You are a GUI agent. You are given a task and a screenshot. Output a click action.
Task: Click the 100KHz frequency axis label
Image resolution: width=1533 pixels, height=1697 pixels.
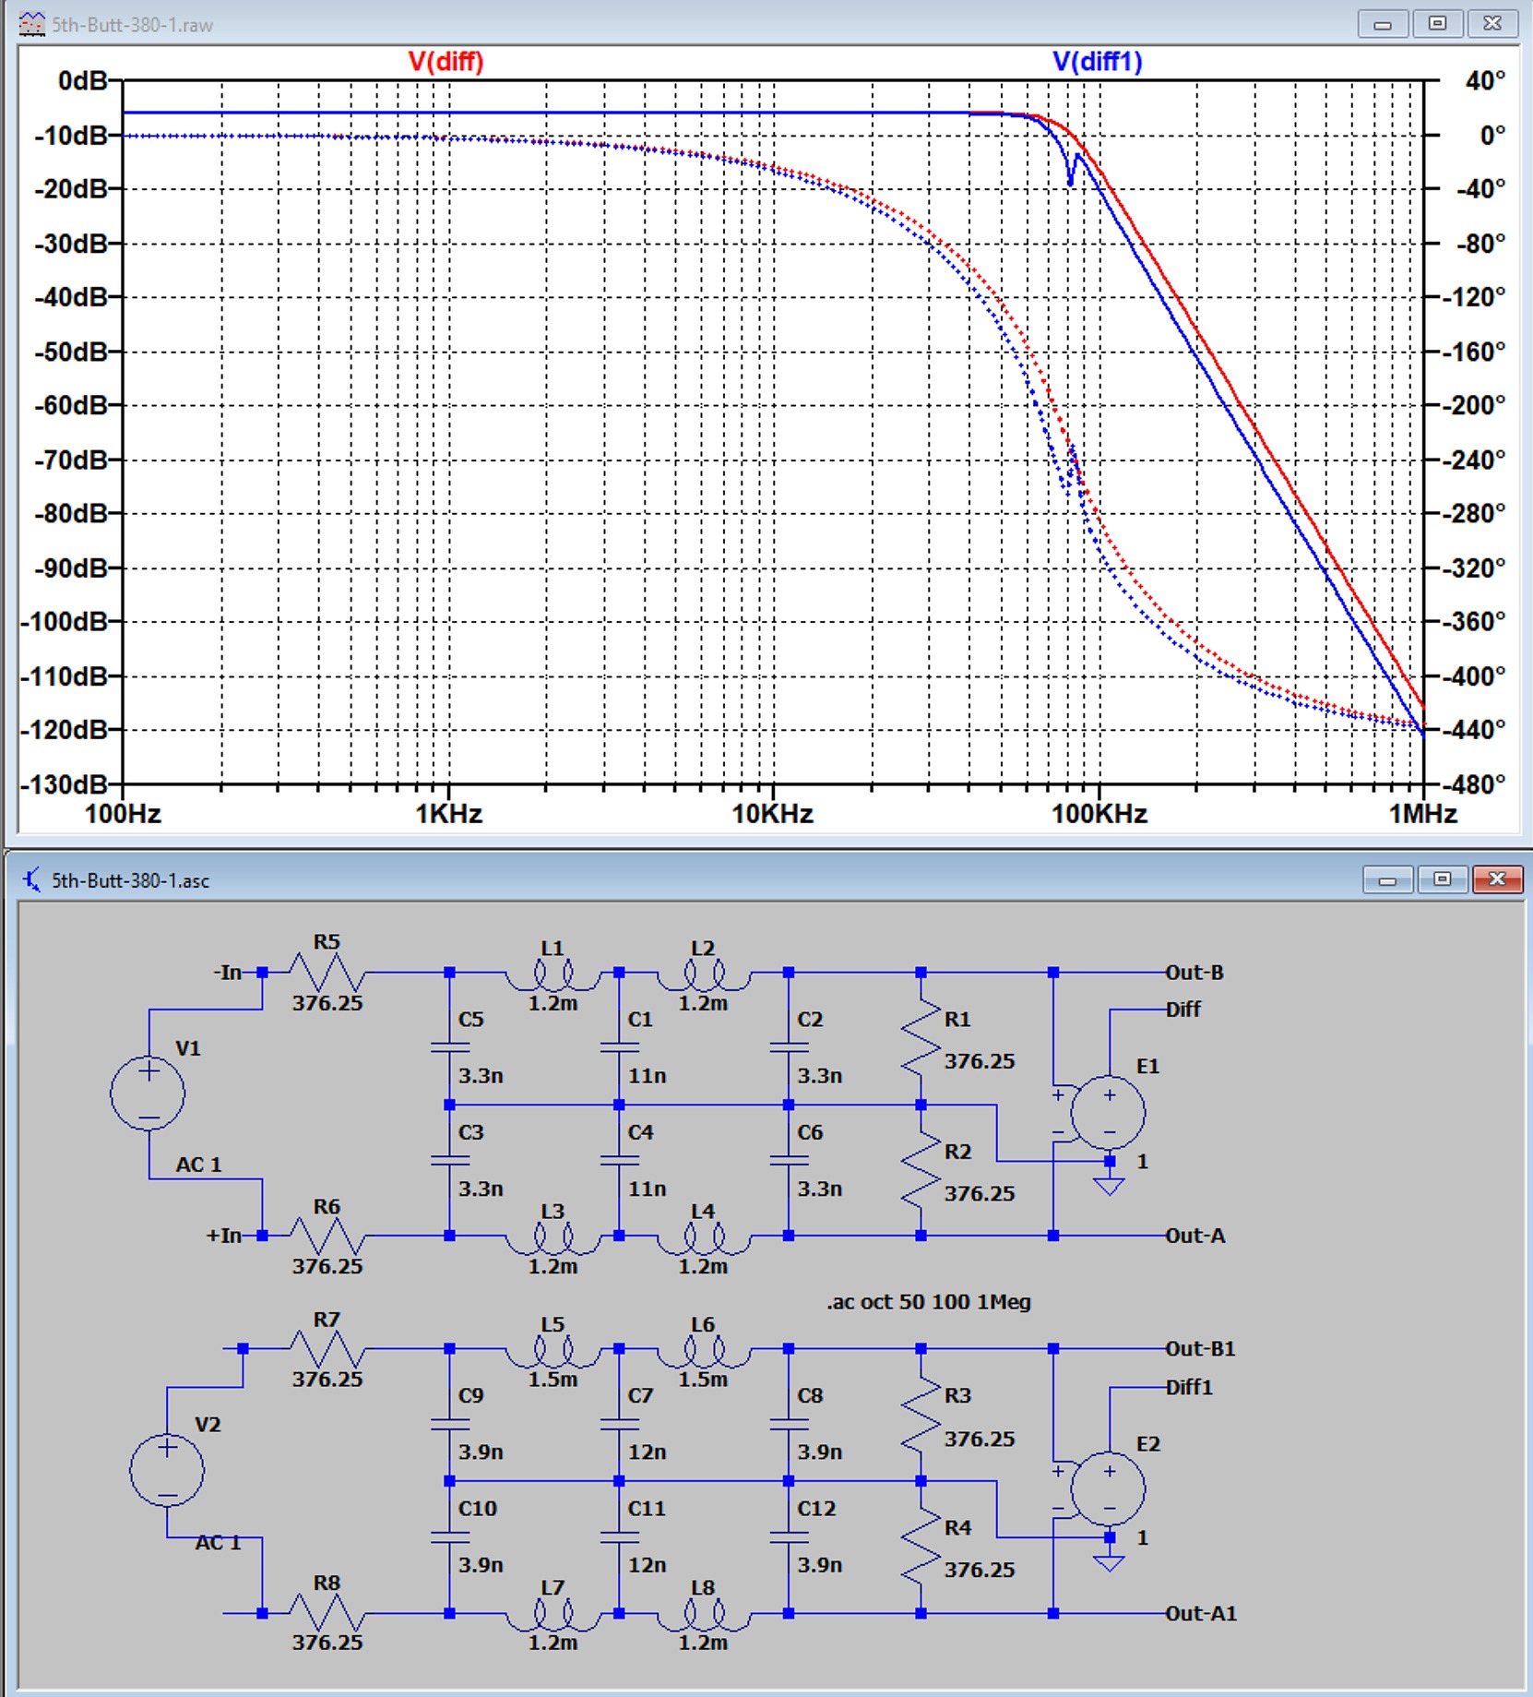point(1099,814)
